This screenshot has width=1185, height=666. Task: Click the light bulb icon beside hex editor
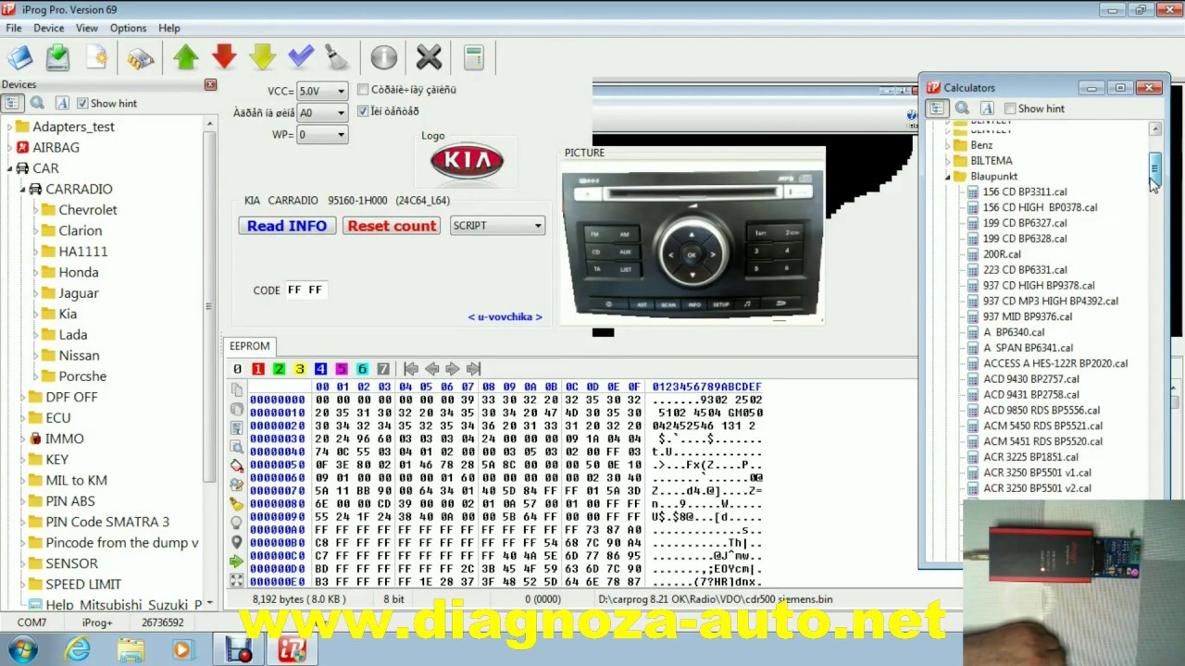[236, 524]
